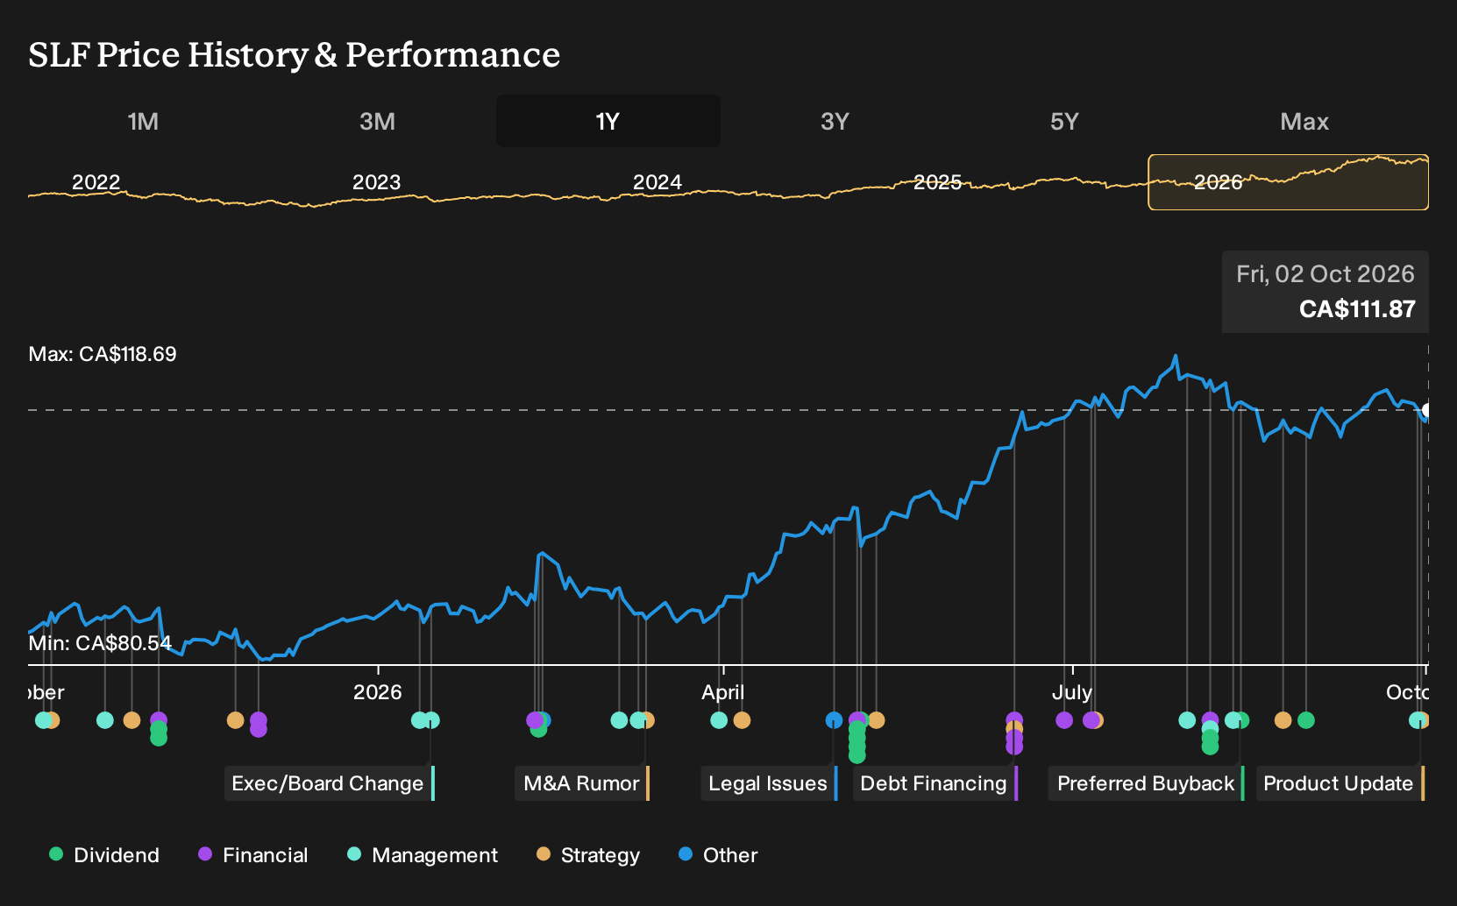Choose the Max time range

coord(1304,121)
